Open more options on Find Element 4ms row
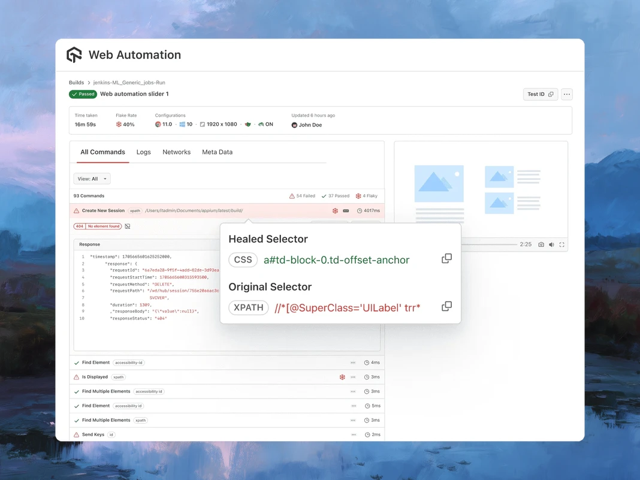This screenshot has height=480, width=640. (353, 363)
